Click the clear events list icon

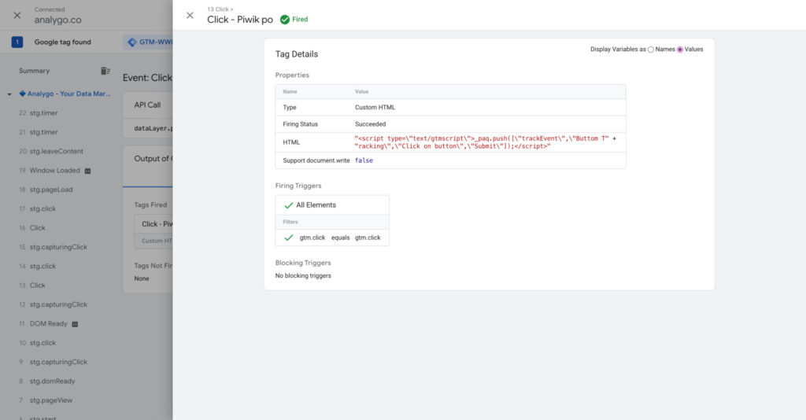click(105, 71)
